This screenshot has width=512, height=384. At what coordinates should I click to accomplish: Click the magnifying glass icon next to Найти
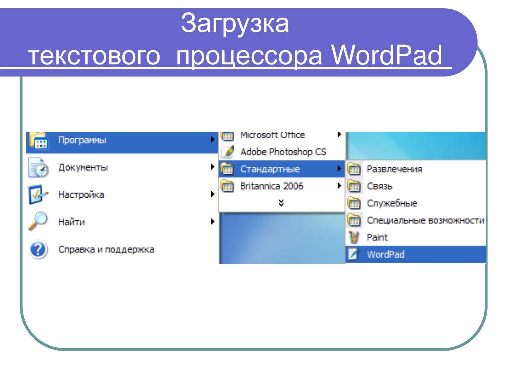click(x=38, y=221)
